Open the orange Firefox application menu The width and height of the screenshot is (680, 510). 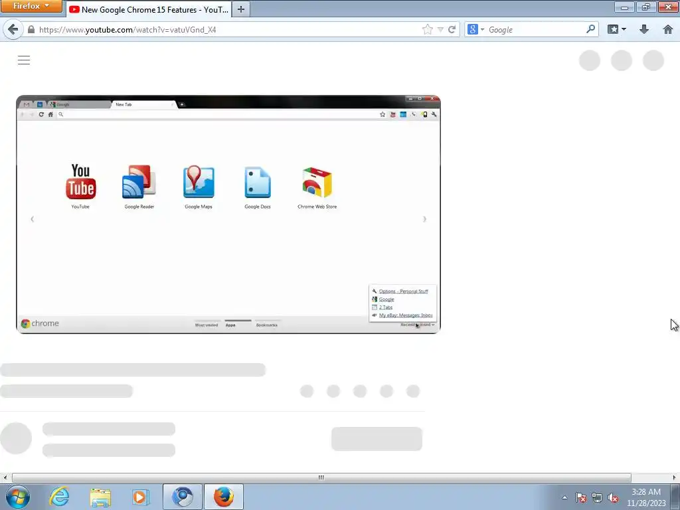tap(31, 6)
